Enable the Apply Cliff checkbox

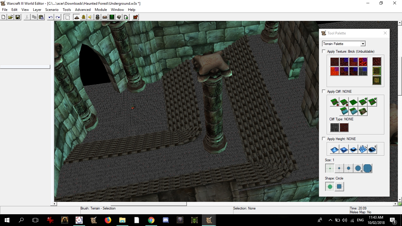[324, 92]
